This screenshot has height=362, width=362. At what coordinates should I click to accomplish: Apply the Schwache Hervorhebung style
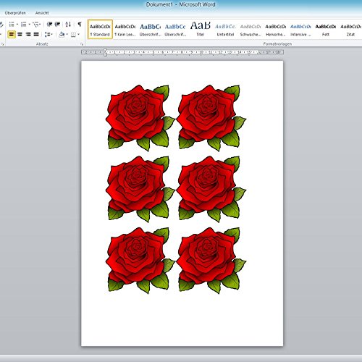point(251,30)
